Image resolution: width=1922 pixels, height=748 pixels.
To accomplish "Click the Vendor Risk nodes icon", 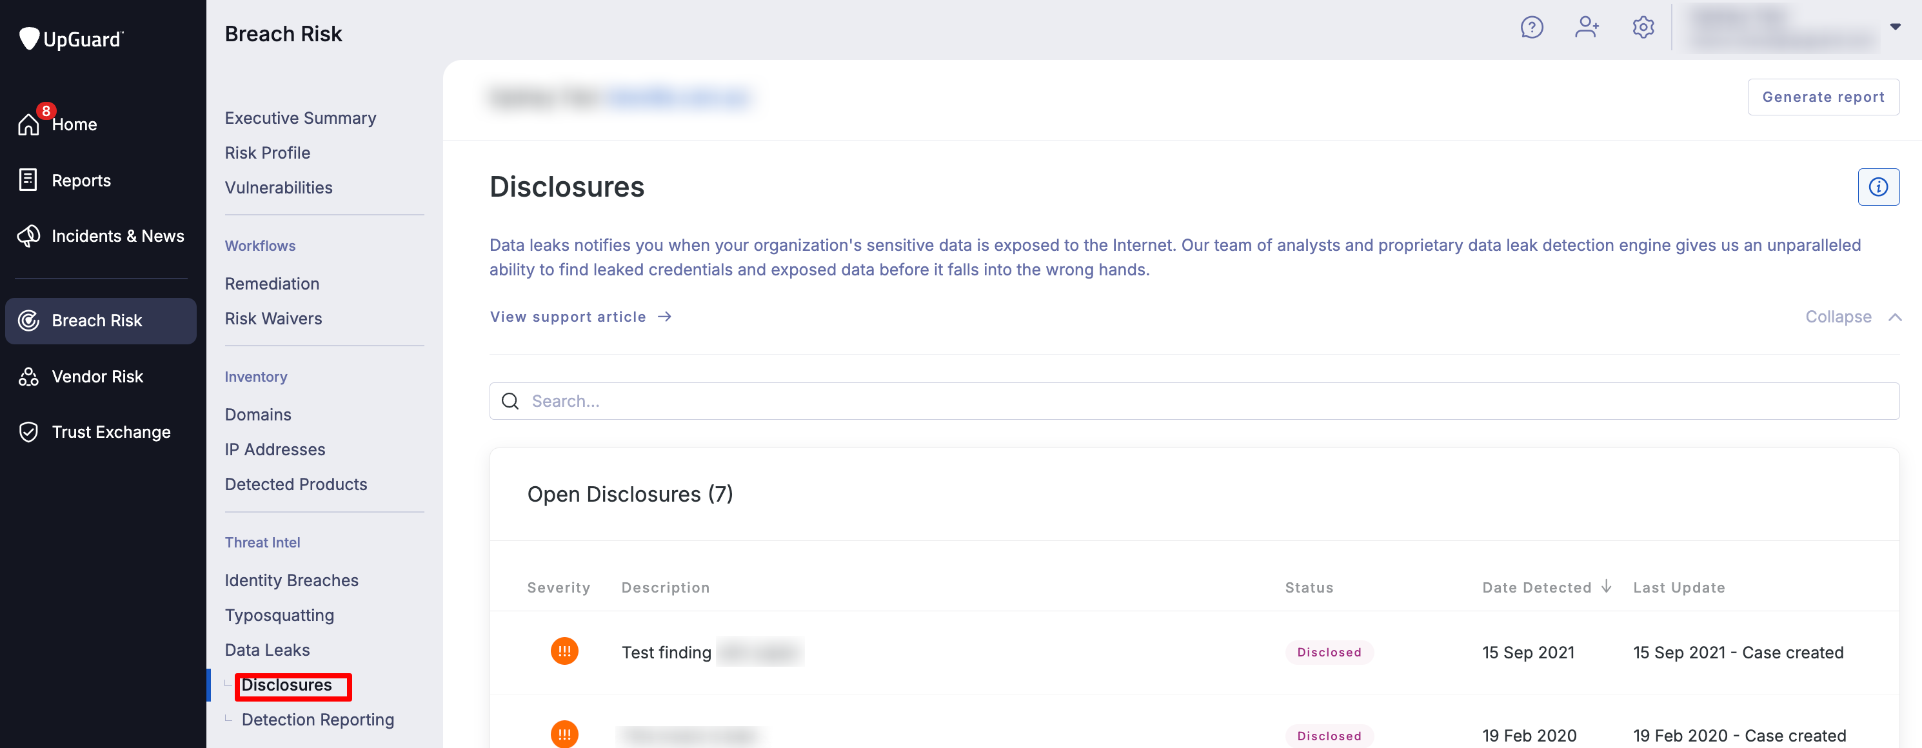I will 28,377.
